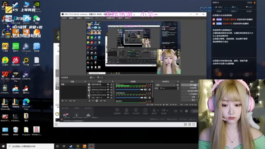Image resolution: width=265 pixels, height=149 pixels.
Task: Click search magnifier in bottom browser bar
Action: 194,124
